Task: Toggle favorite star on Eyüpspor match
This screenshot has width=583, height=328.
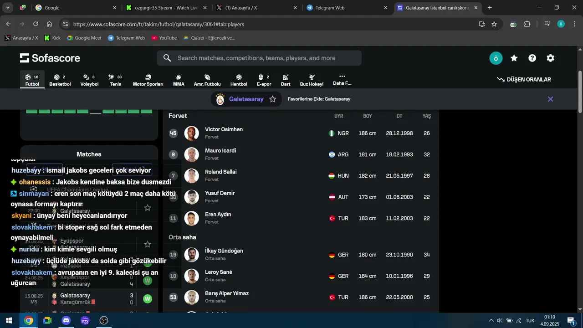Action: pos(148,244)
